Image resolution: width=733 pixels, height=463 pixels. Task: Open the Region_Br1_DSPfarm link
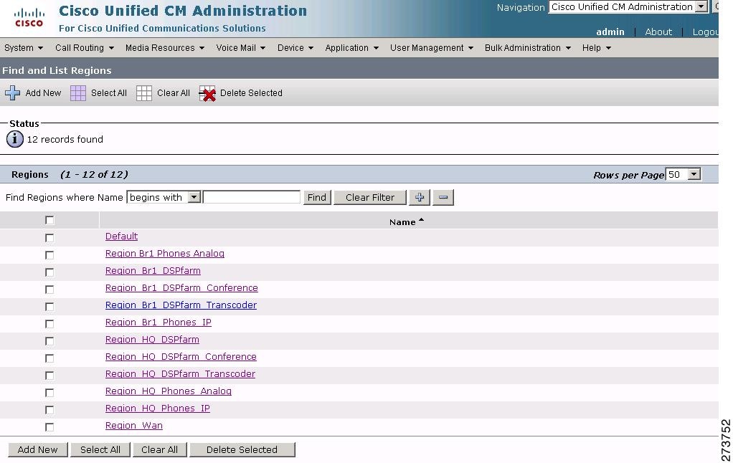point(153,271)
